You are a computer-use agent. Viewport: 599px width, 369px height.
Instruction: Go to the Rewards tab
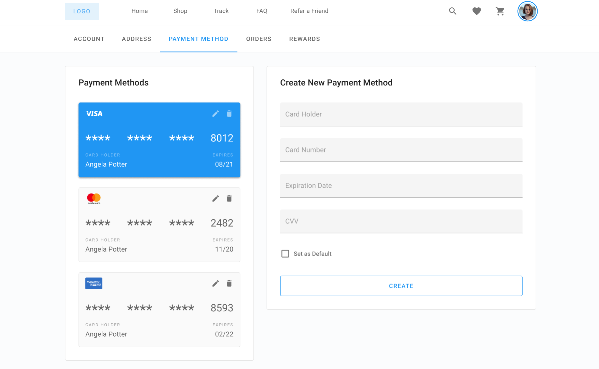[x=305, y=39]
